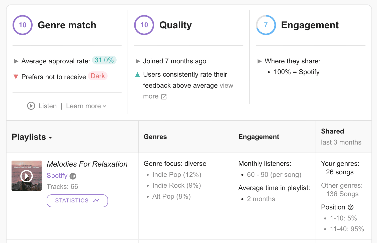The height and width of the screenshot is (243, 377).
Task: Click the Engagement score 7 ring
Action: [266, 25]
